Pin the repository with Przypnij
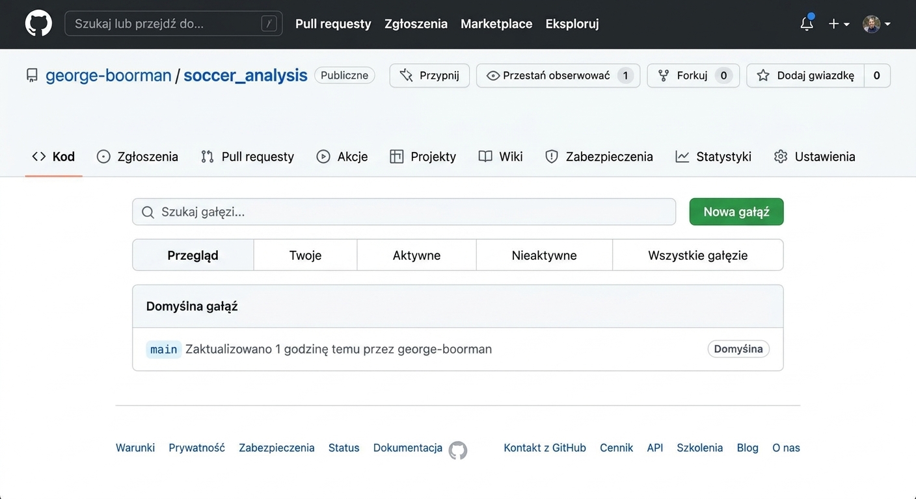 click(429, 75)
